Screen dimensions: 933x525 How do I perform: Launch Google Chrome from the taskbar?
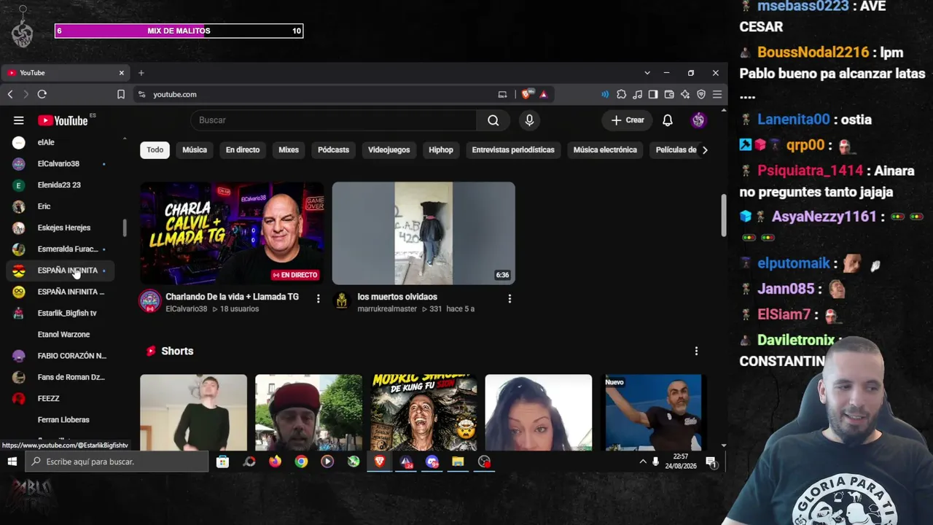pos(301,462)
